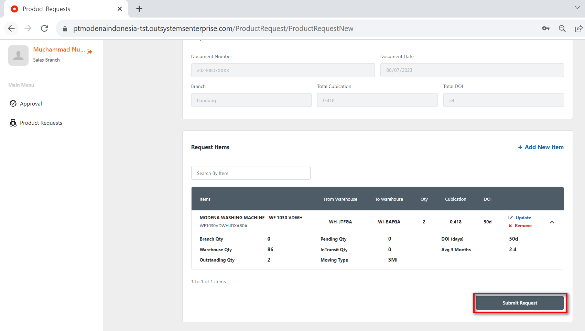Click the Submit Request button
This screenshot has height=331, width=585.
click(x=519, y=303)
